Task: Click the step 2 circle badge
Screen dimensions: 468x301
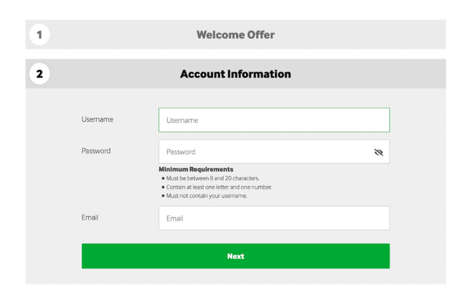Action: pos(39,74)
